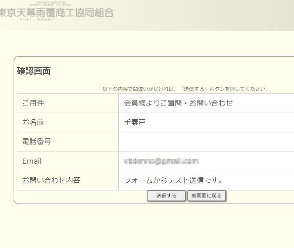Screen dimensions: 294x248
Task: Click the Email label cell
Action: tap(68, 162)
